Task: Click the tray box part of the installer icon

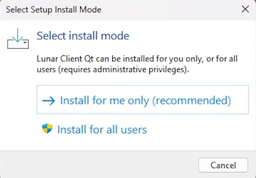Action: tap(18, 44)
